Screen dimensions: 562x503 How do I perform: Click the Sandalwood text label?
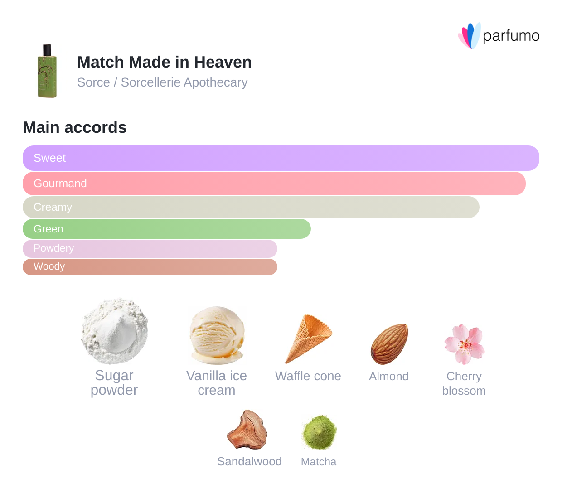pos(249,461)
